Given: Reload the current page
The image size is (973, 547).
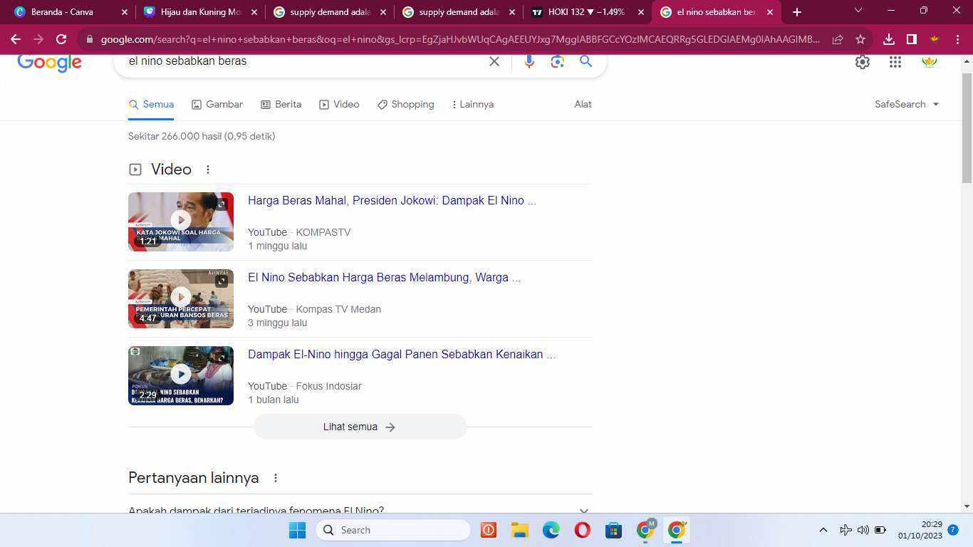Looking at the screenshot, I should click(61, 39).
